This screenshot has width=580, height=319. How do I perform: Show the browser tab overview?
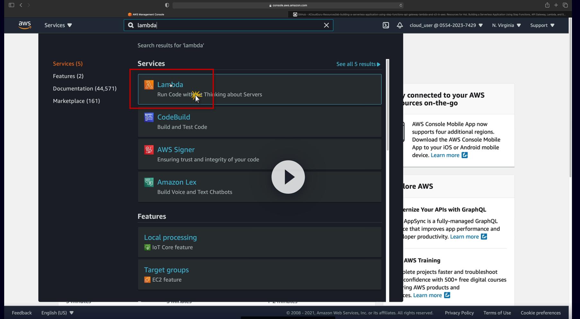(565, 5)
